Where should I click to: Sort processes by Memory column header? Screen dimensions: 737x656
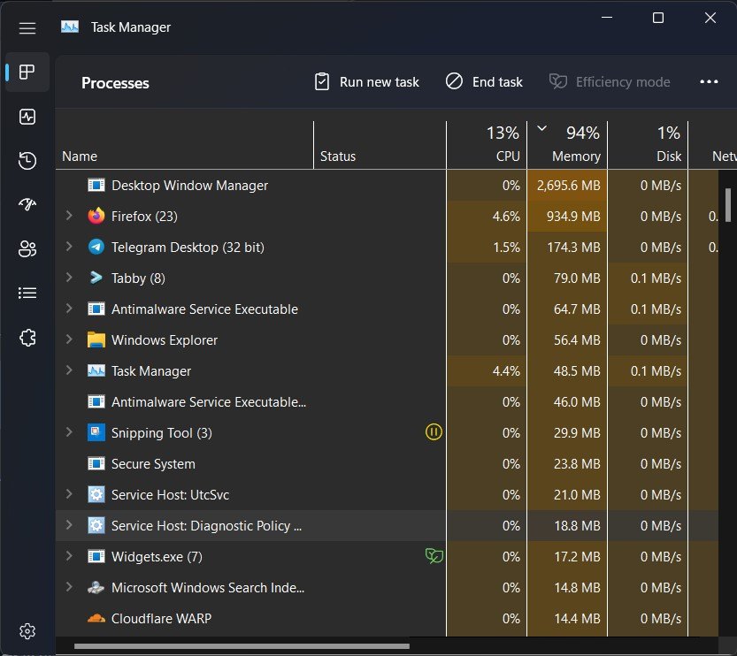pyautogui.click(x=567, y=145)
